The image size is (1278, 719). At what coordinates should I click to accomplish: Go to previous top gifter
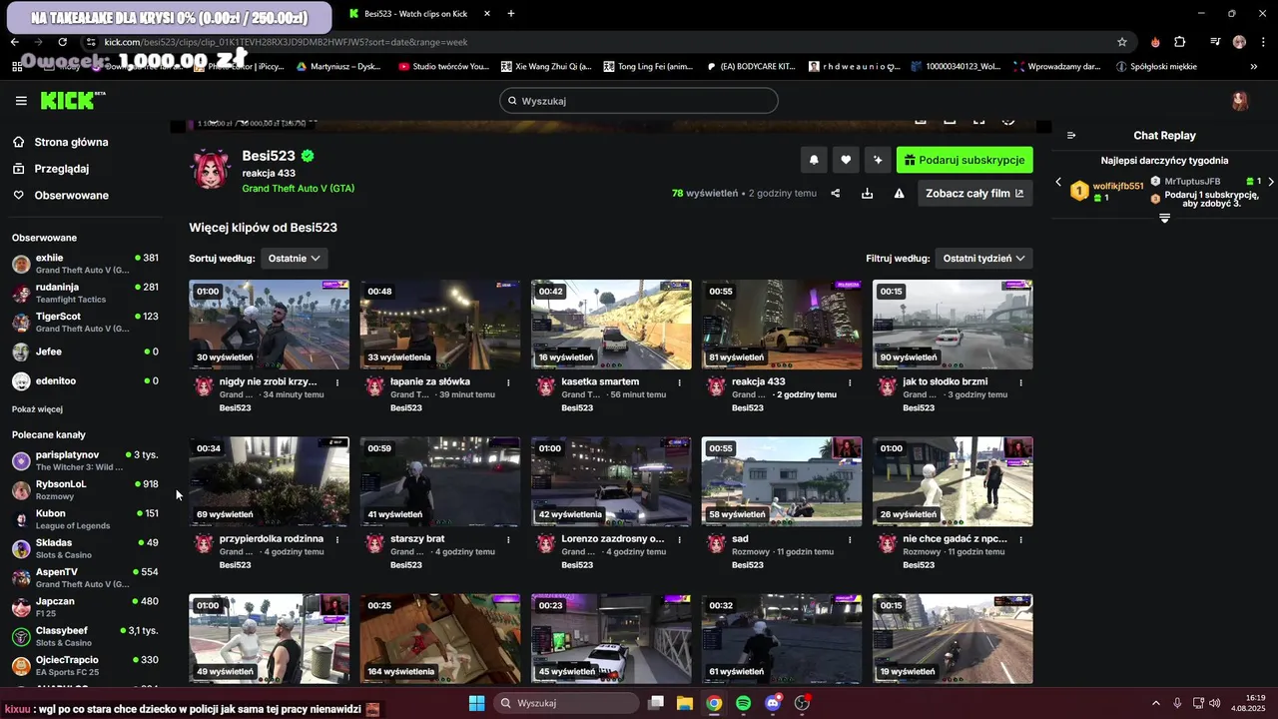[x=1058, y=182]
